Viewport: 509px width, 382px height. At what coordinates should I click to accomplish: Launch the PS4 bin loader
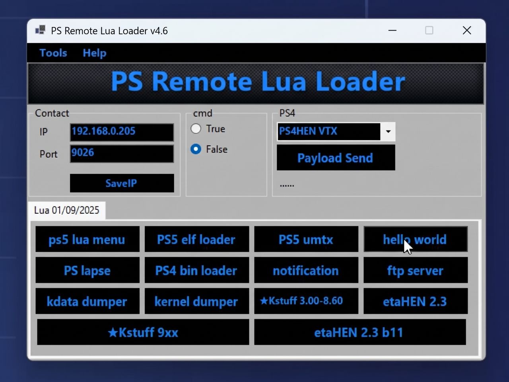coord(197,270)
